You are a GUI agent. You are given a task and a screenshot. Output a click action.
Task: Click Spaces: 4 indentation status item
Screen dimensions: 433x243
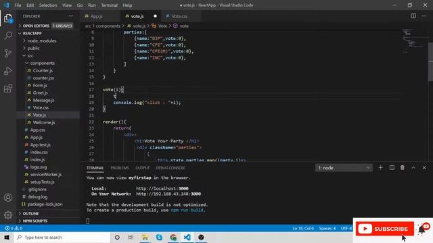pos(327,228)
